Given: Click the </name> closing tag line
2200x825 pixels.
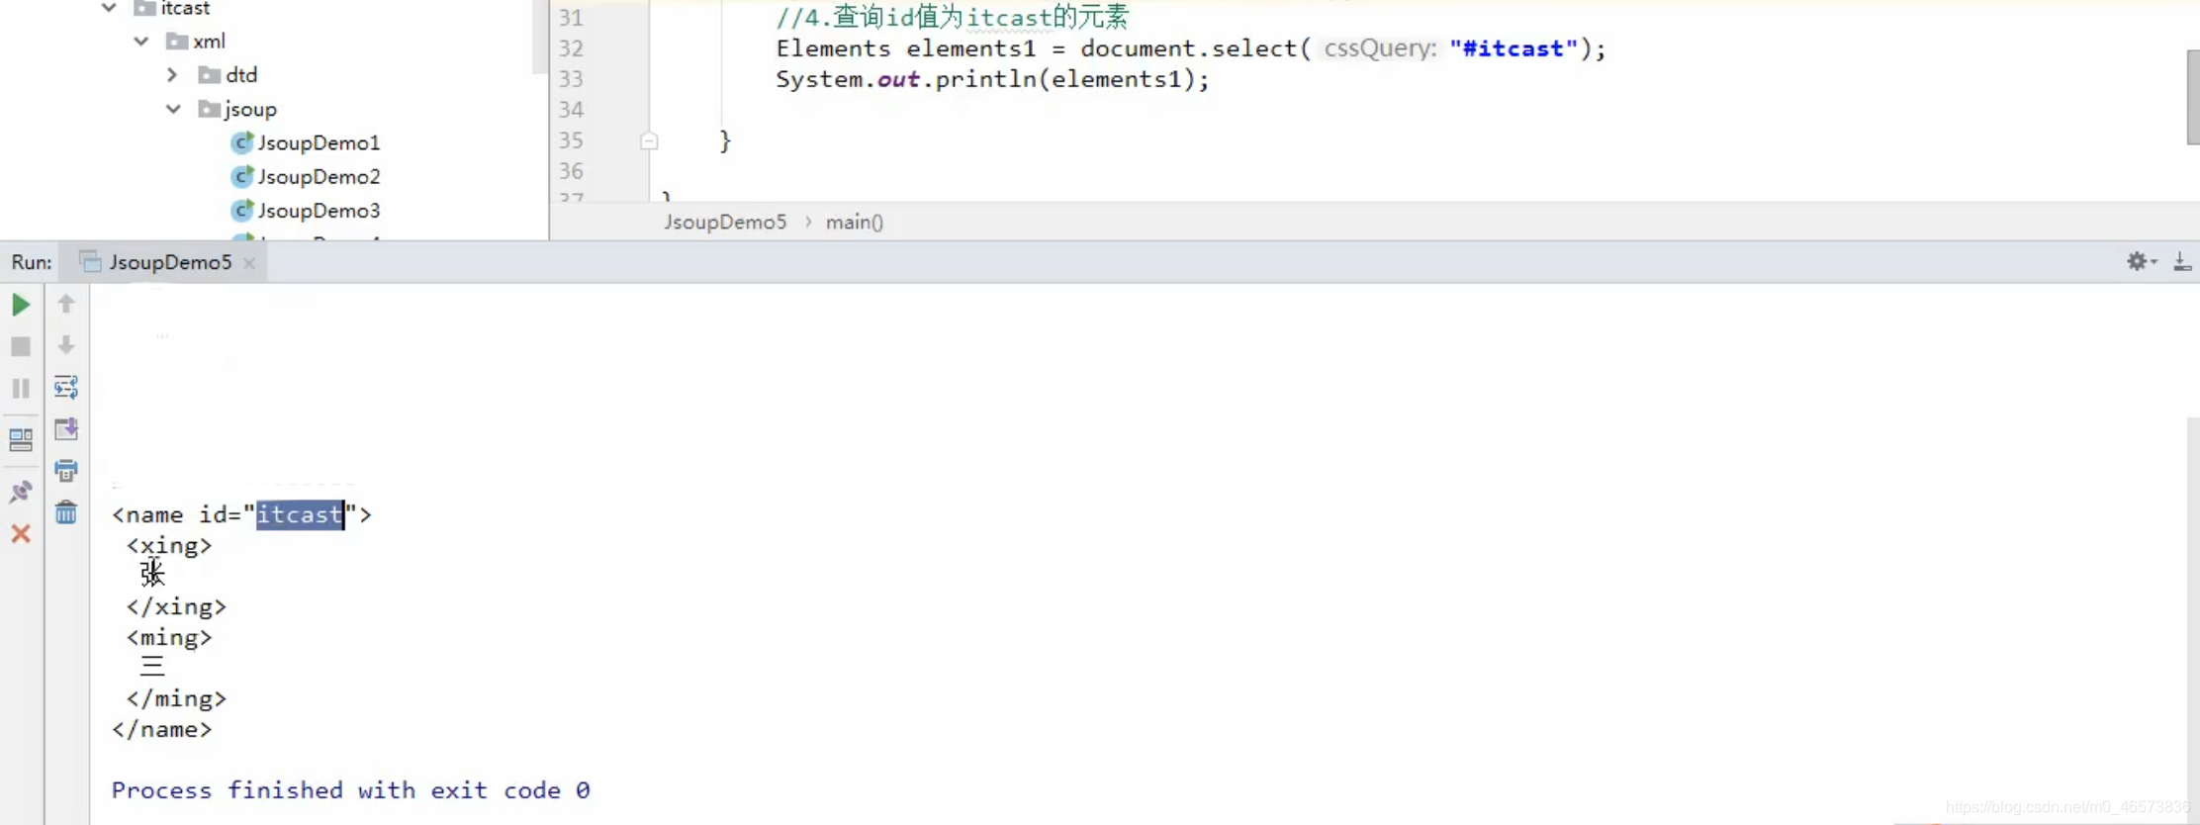Looking at the screenshot, I should pos(161,729).
